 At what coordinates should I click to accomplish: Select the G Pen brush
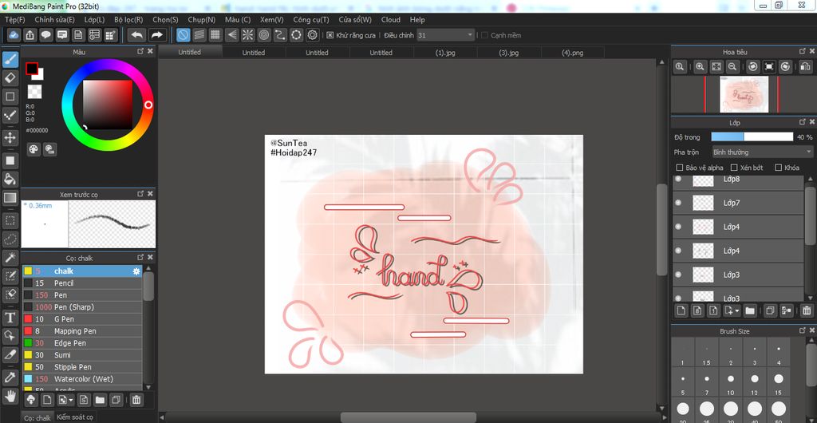tap(82, 318)
